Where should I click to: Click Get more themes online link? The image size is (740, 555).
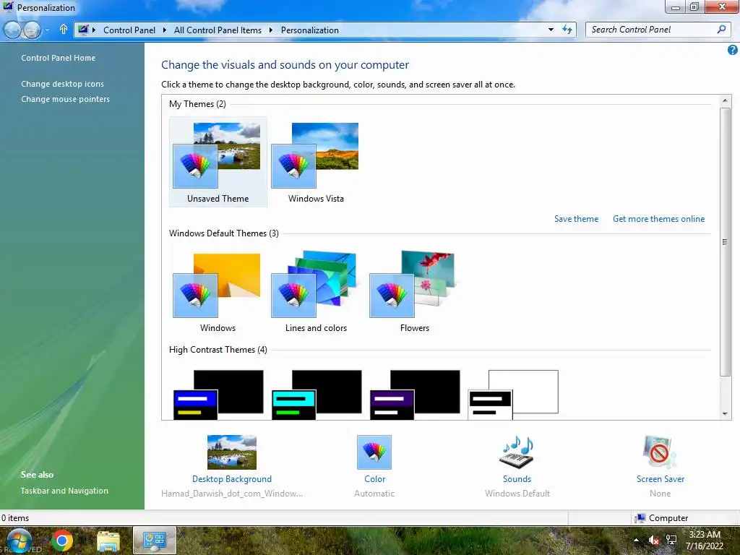(658, 219)
